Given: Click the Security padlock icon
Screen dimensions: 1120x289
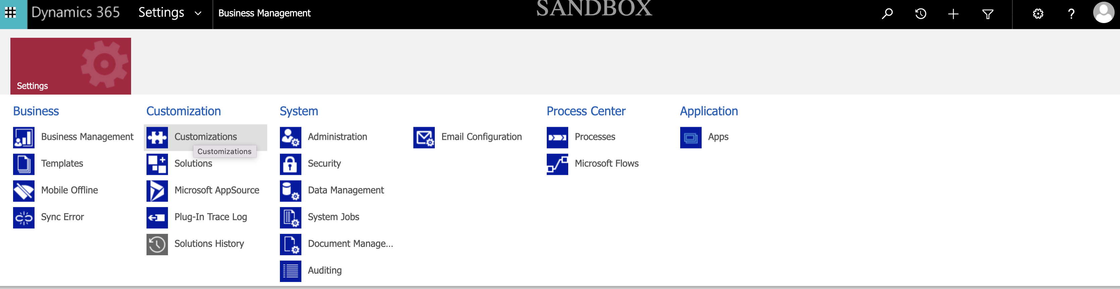Looking at the screenshot, I should [290, 164].
